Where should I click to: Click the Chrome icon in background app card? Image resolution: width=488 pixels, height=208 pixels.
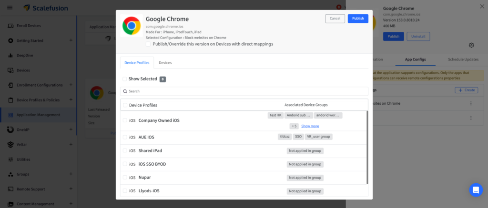tap(97, 93)
